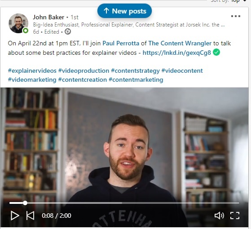Click the #contentcreation hashtag
Viewport: 251px width, 229px height.
83,79
